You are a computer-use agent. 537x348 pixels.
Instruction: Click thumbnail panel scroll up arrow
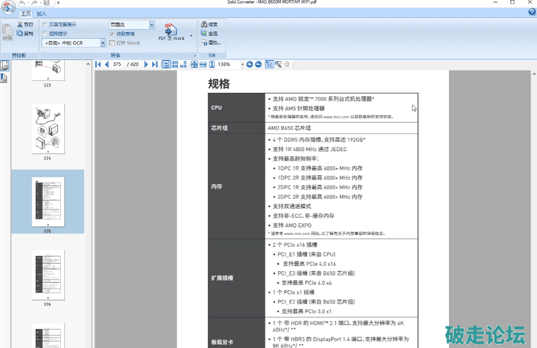point(89,64)
